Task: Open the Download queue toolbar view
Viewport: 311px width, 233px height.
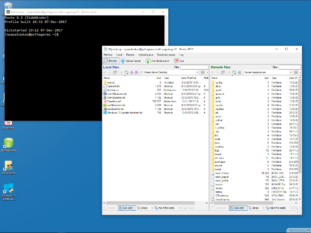Action: tap(157, 61)
